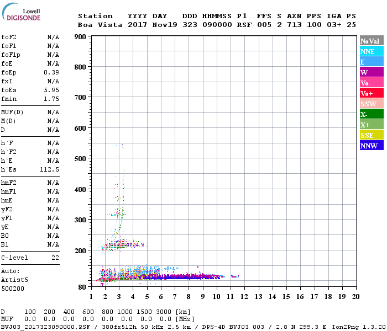Select the fmin value 1.75
Screen dimensions: 387x331
click(53, 99)
